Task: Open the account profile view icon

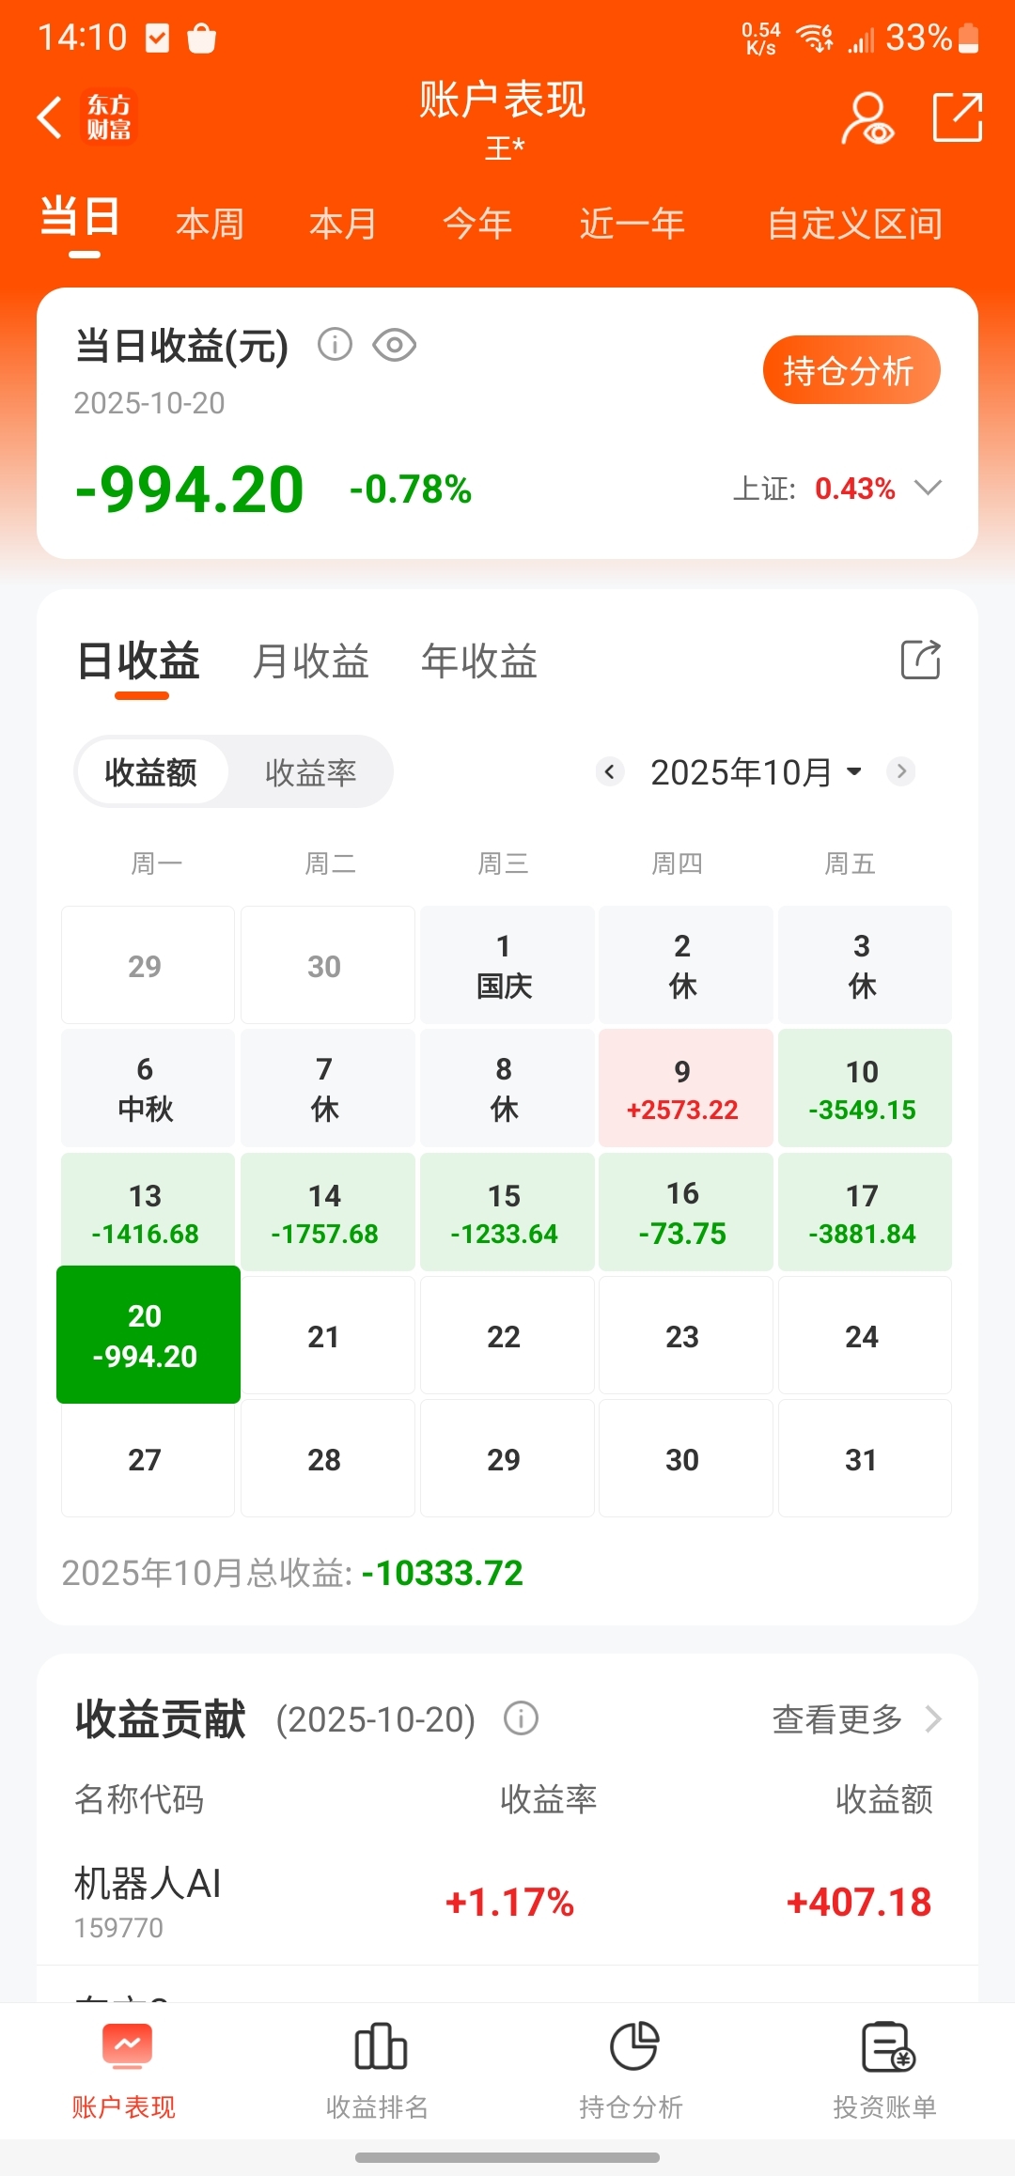Action: pyautogui.click(x=867, y=118)
